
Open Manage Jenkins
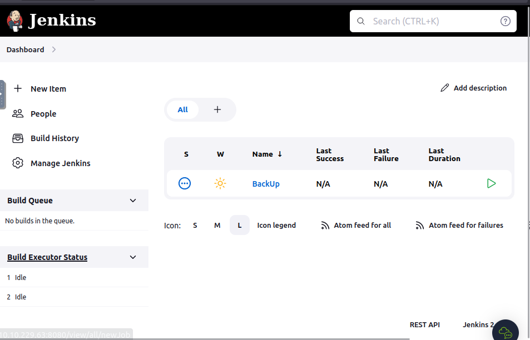coord(61,163)
